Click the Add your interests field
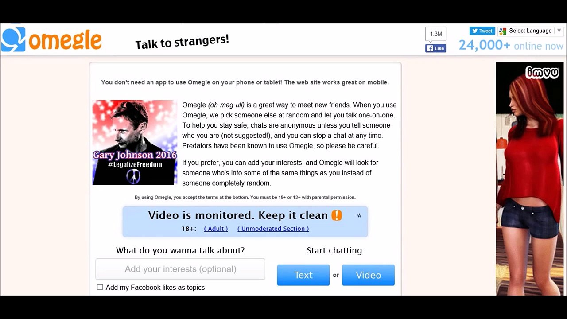 coord(180,269)
